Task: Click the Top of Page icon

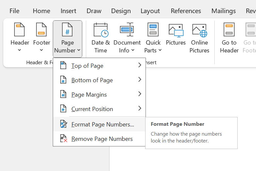Action: click(63, 66)
